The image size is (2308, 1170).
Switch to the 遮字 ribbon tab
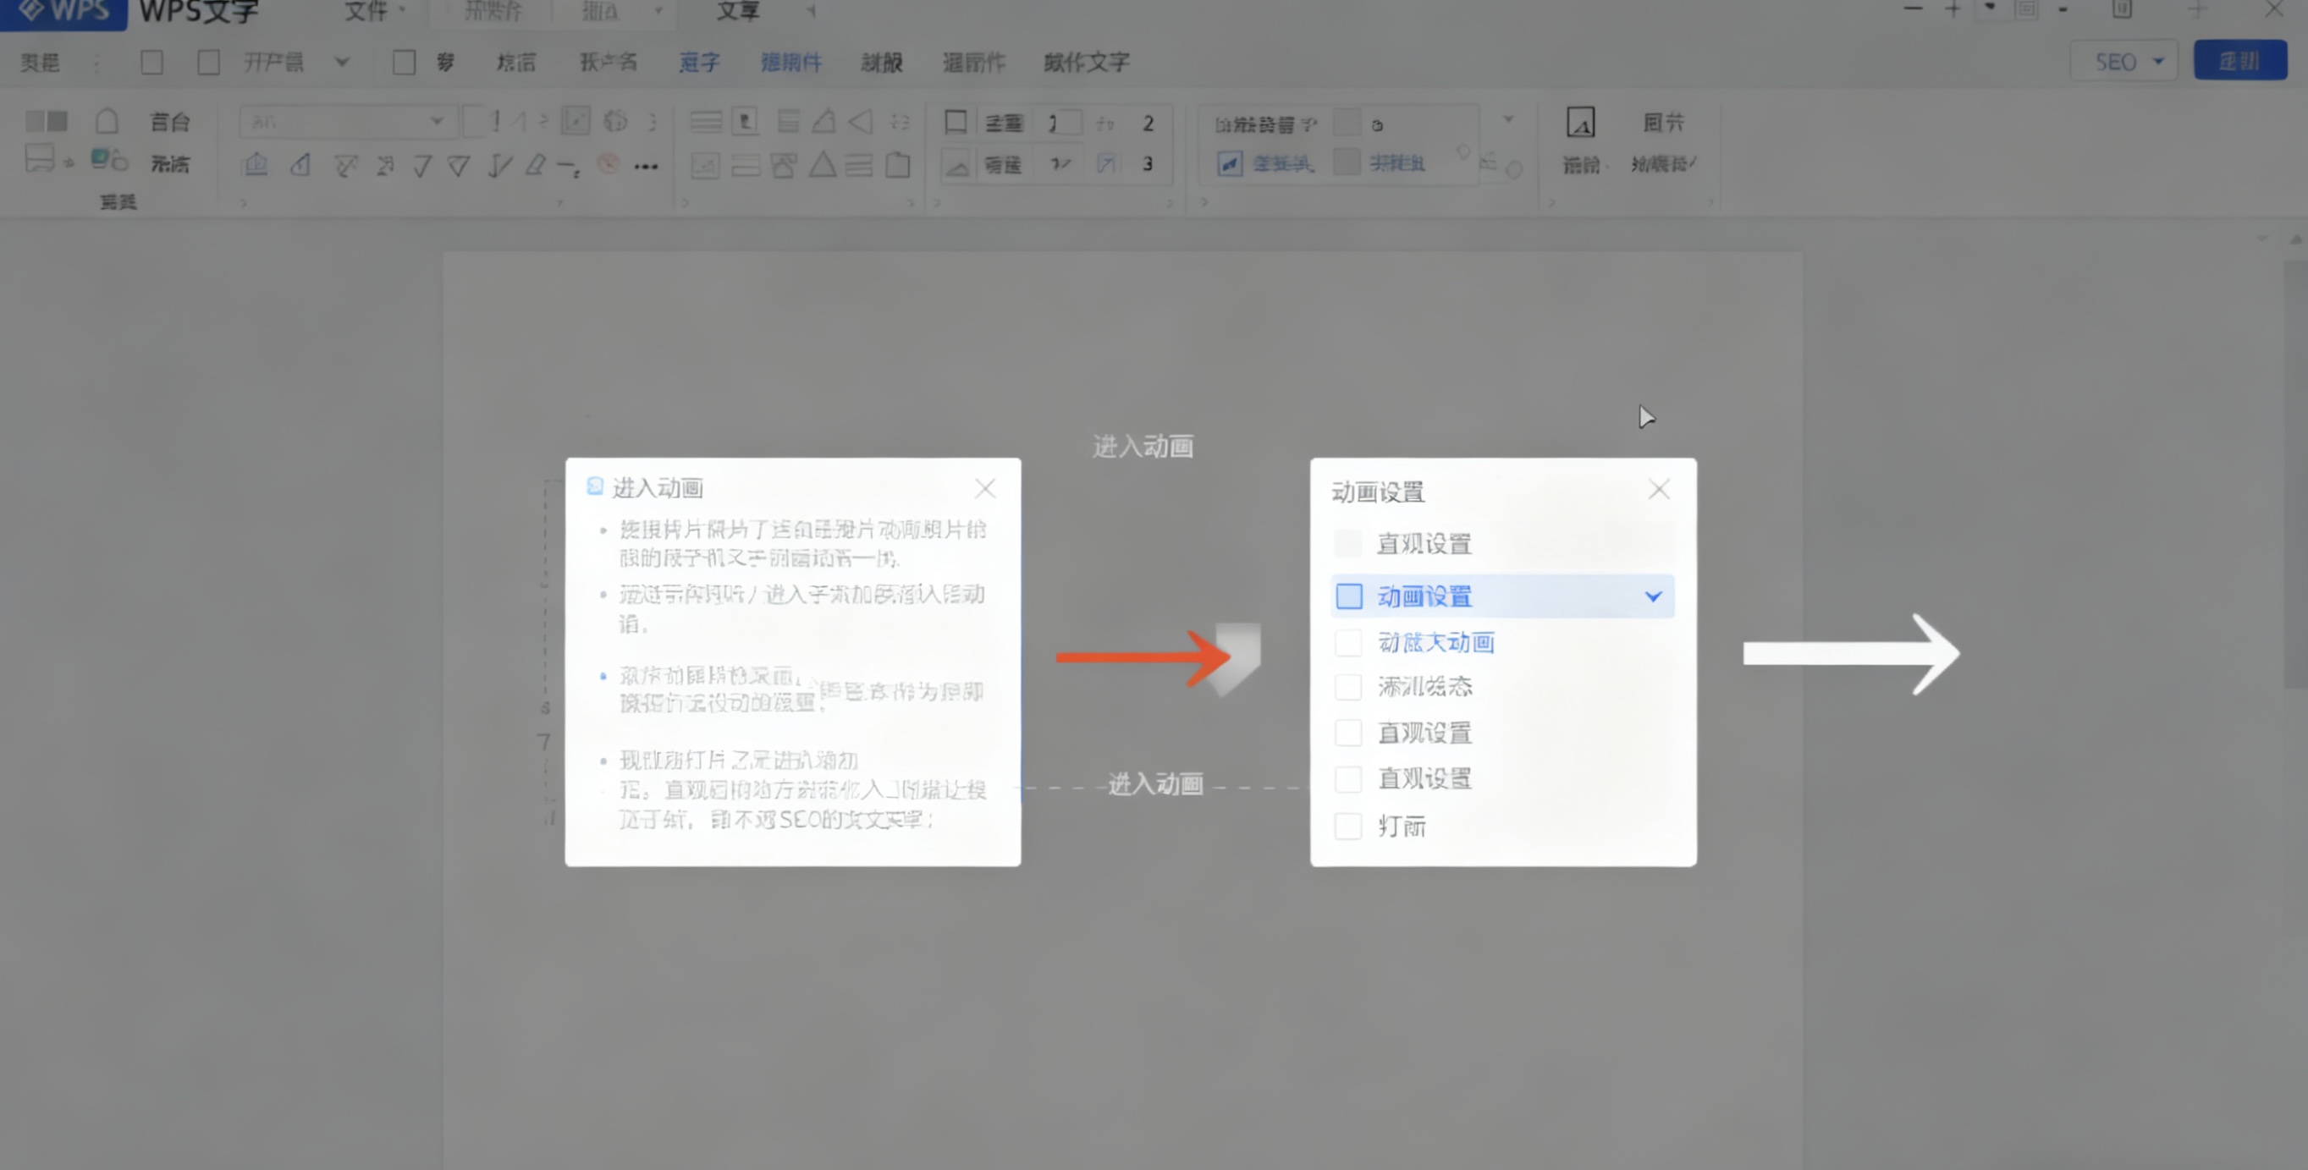[699, 61]
